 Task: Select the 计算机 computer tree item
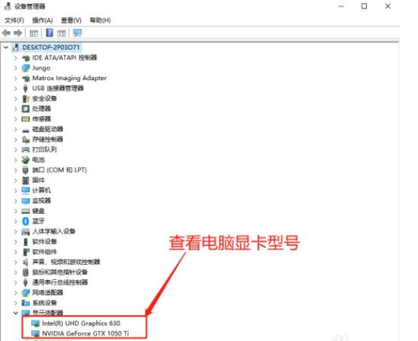coord(41,190)
